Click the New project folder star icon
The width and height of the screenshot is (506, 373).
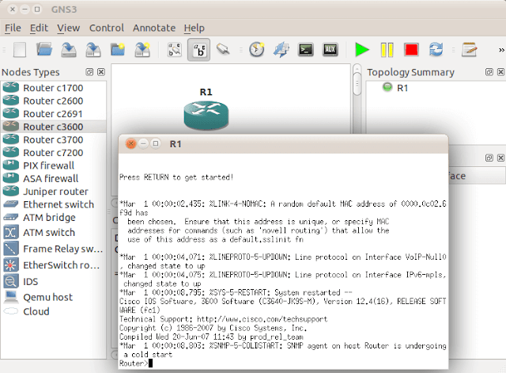118,49
